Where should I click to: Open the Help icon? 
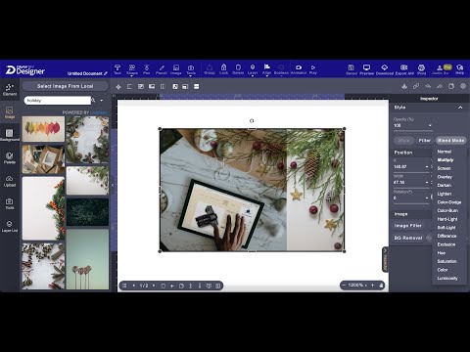459,69
